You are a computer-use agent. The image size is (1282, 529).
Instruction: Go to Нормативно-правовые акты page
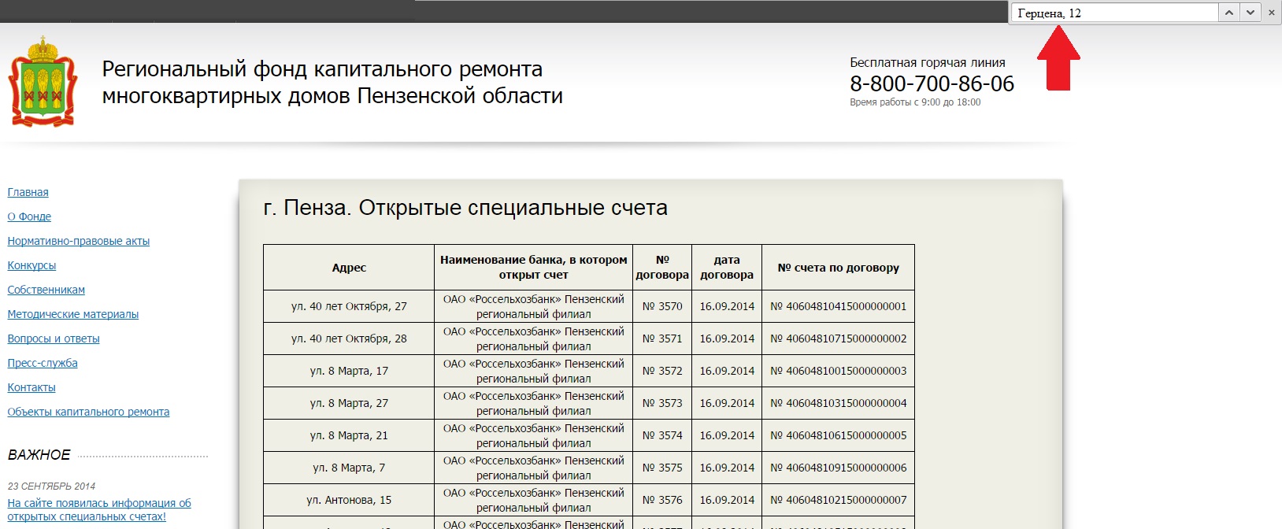79,241
